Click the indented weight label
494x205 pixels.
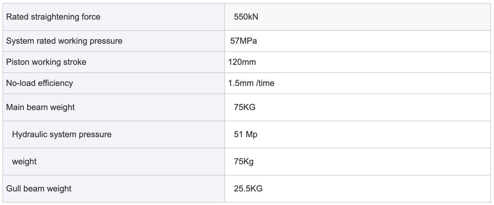(24, 162)
